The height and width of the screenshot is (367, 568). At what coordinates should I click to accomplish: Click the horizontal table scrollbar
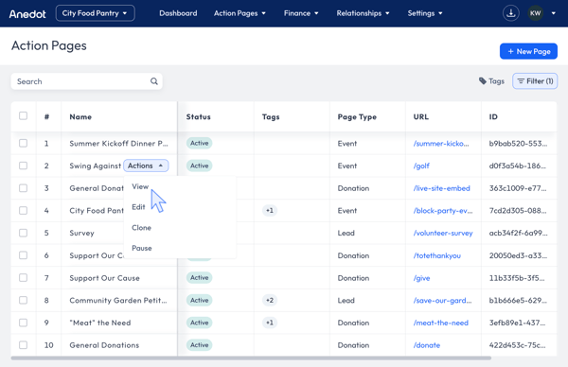[x=251, y=358]
